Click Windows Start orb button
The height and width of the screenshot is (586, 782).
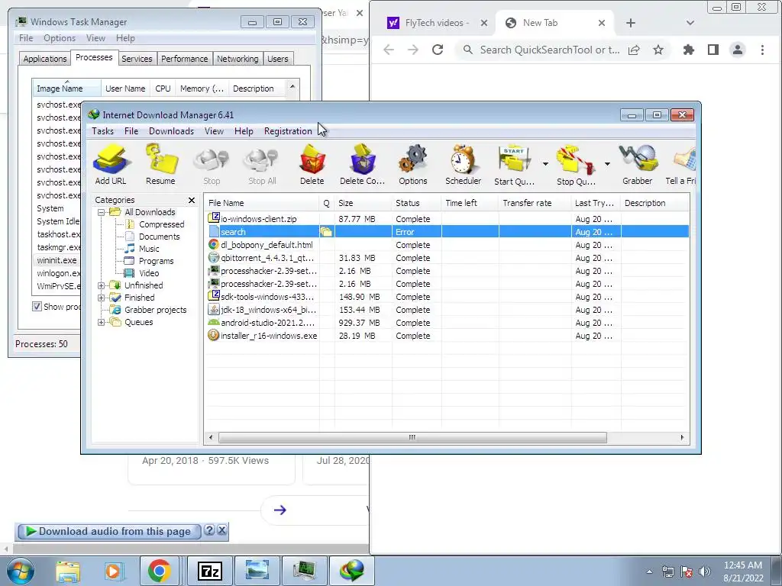21,571
